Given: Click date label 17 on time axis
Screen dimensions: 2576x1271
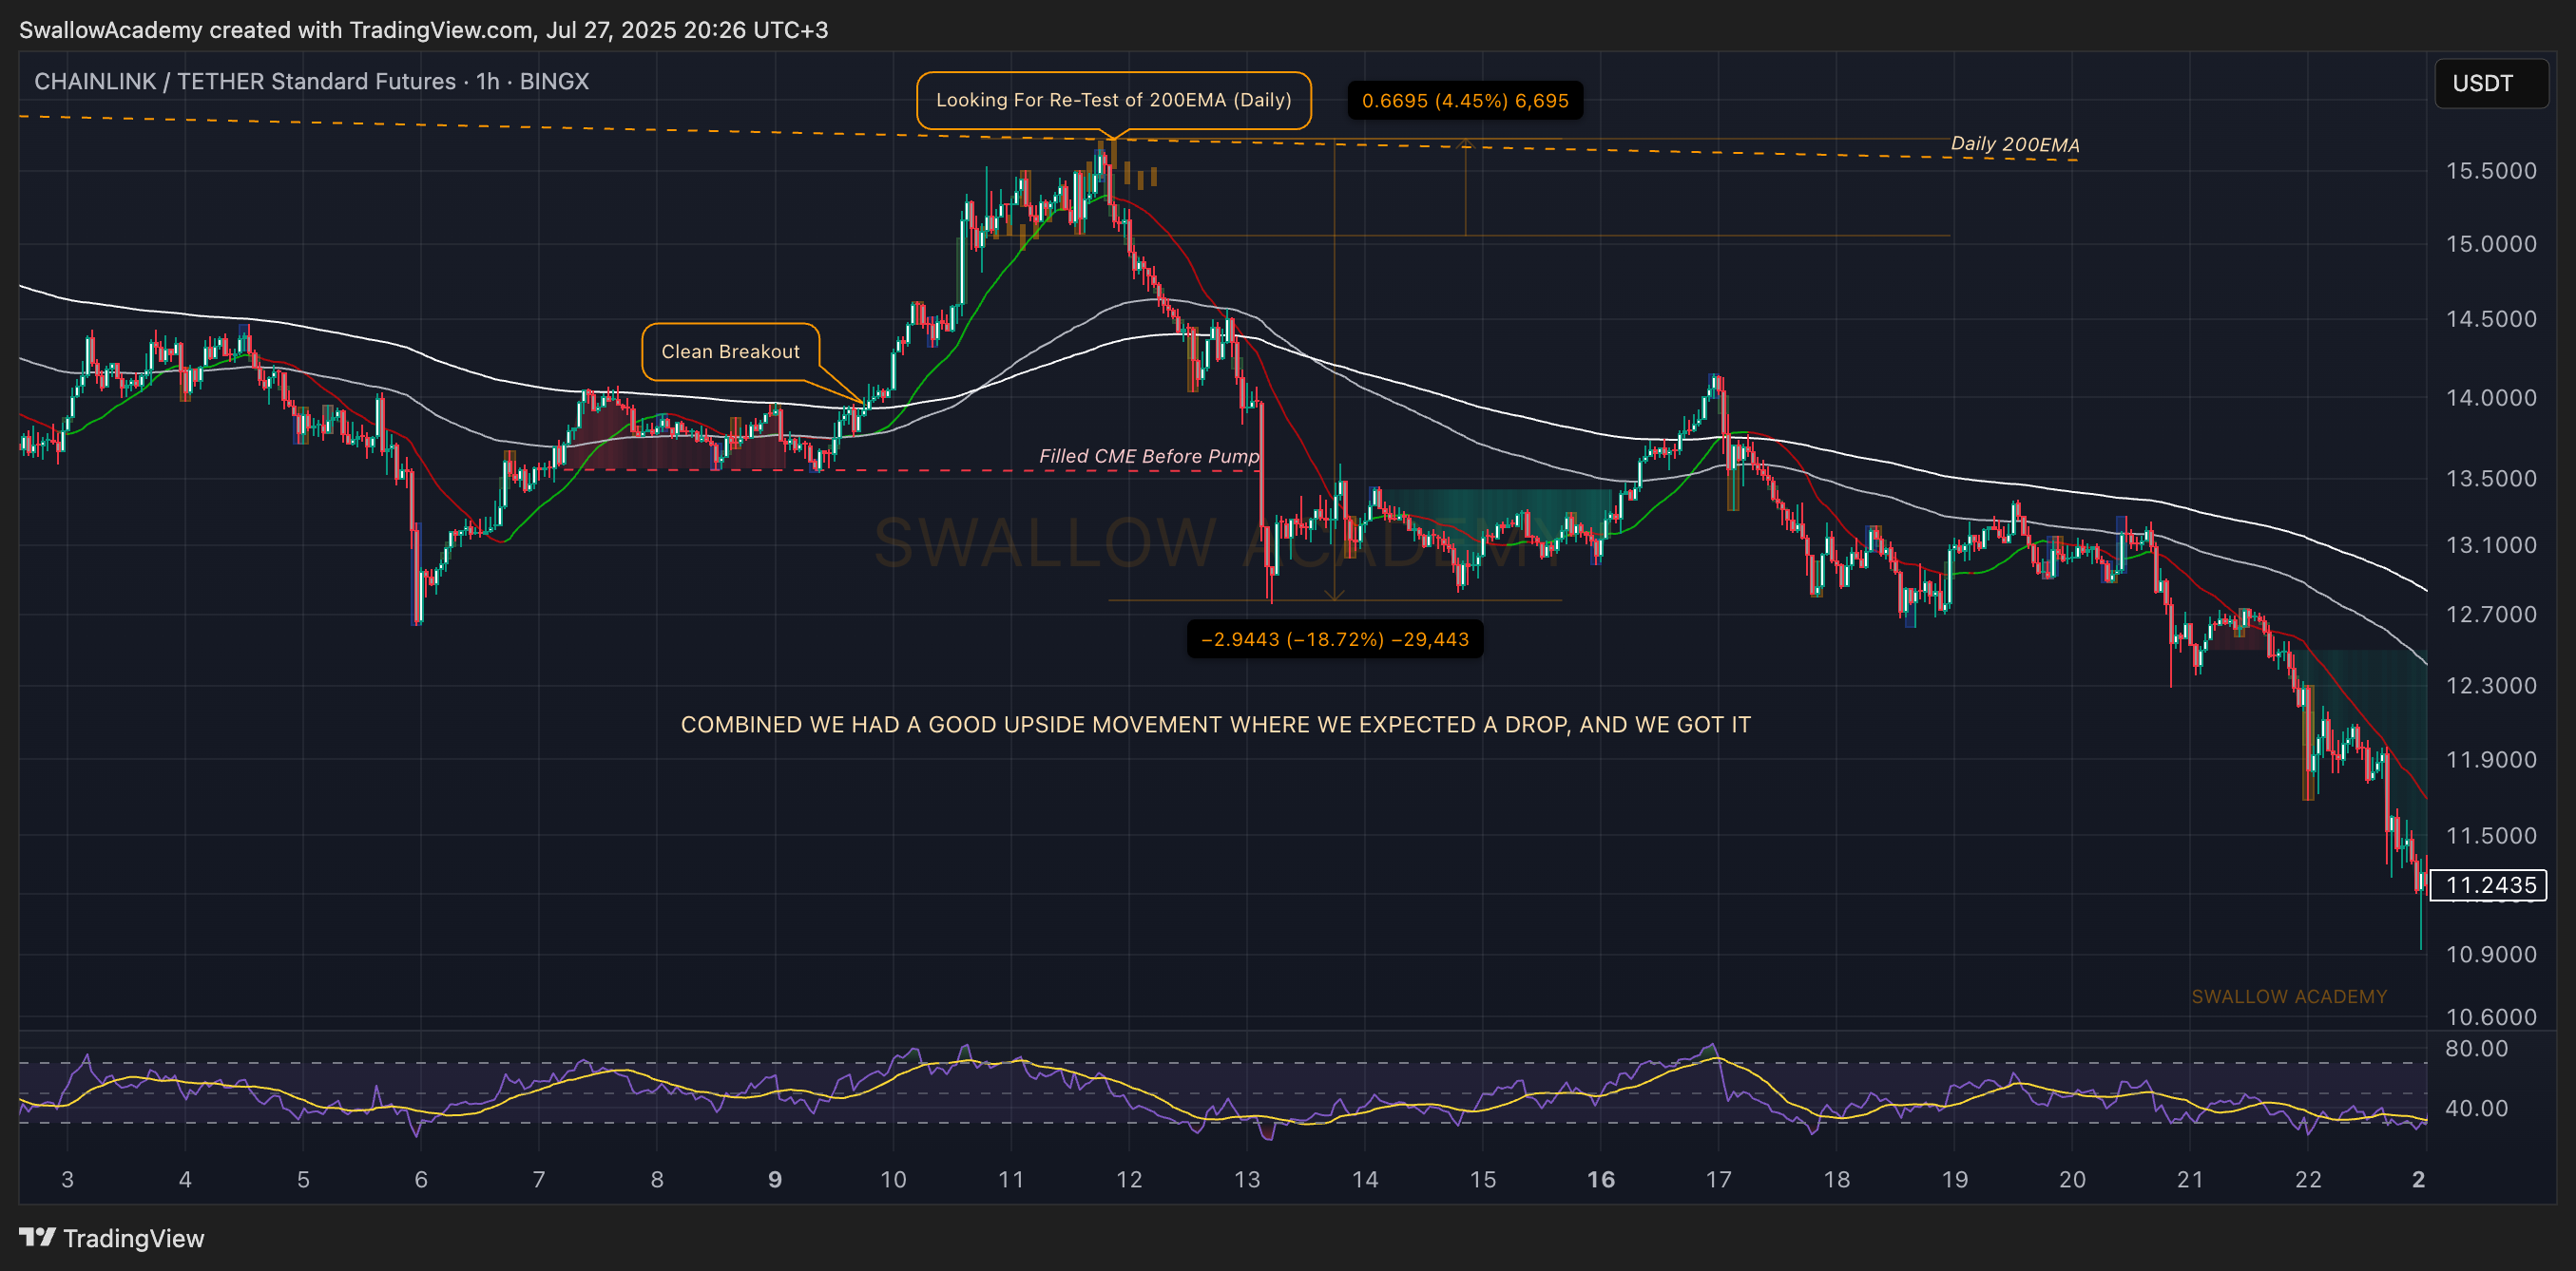Looking at the screenshot, I should pyautogui.click(x=1719, y=1180).
